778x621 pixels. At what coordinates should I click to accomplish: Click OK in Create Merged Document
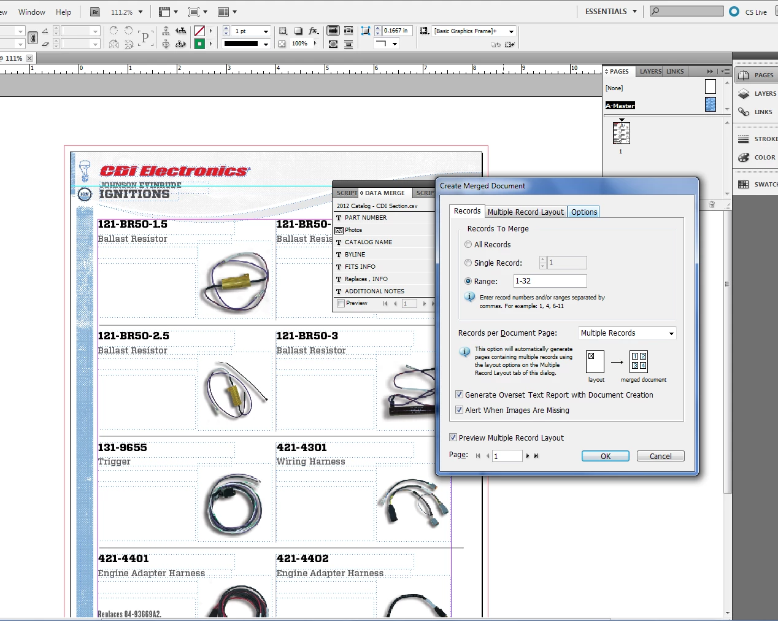(x=606, y=456)
